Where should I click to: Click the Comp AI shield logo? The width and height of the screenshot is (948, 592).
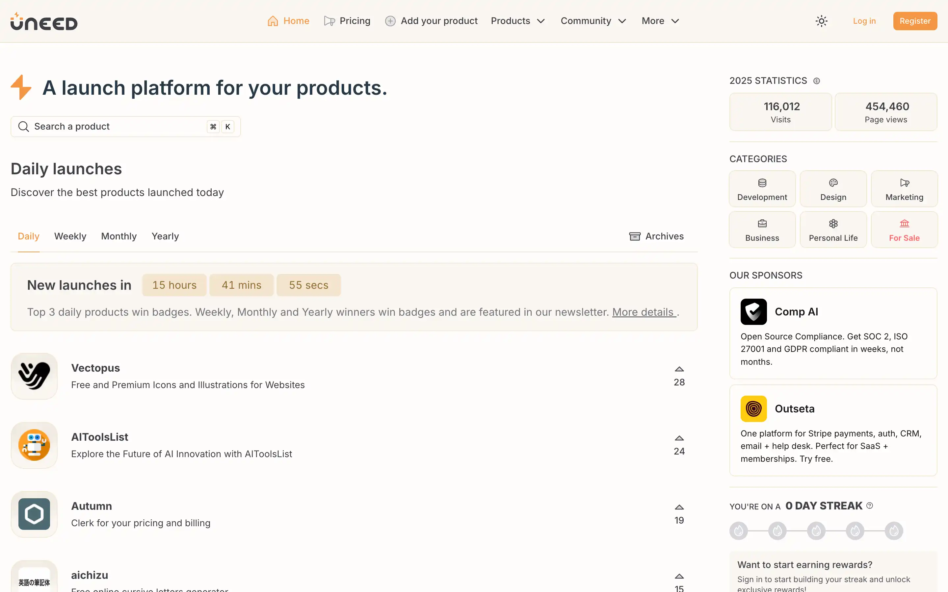click(x=754, y=312)
